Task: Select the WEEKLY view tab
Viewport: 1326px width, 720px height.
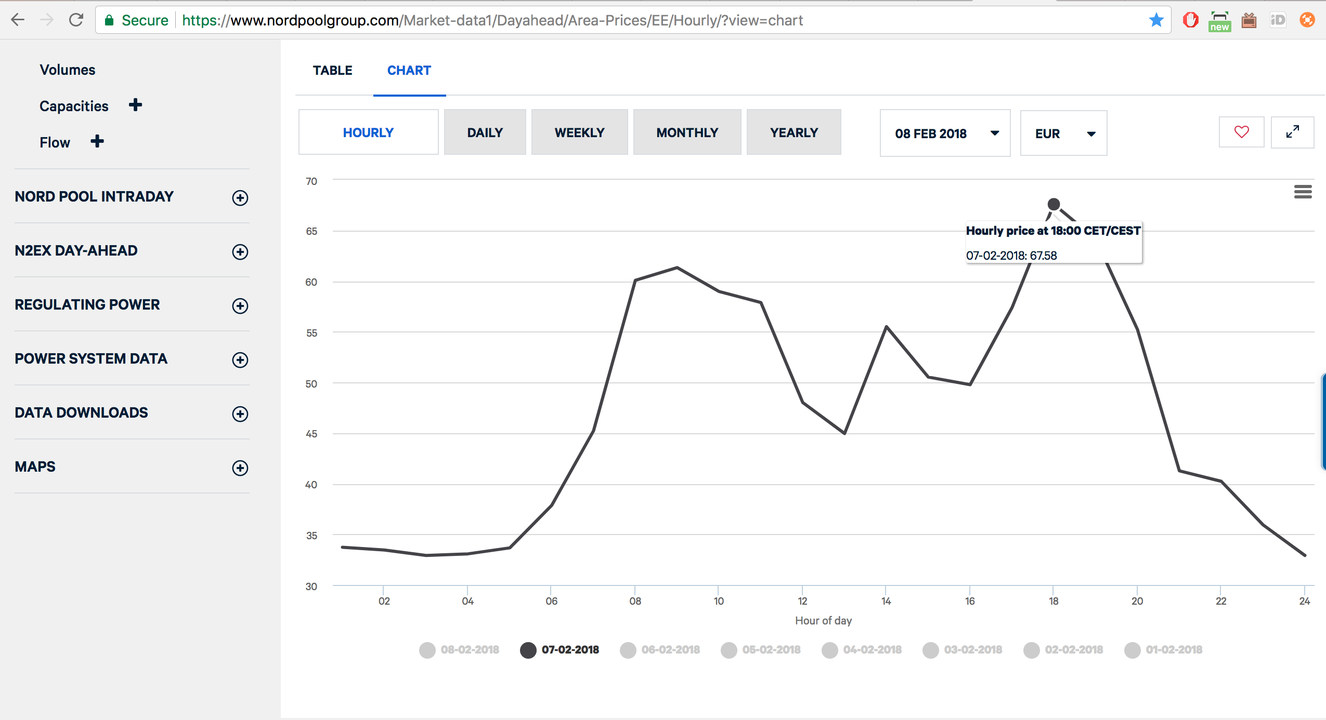Action: click(x=579, y=132)
